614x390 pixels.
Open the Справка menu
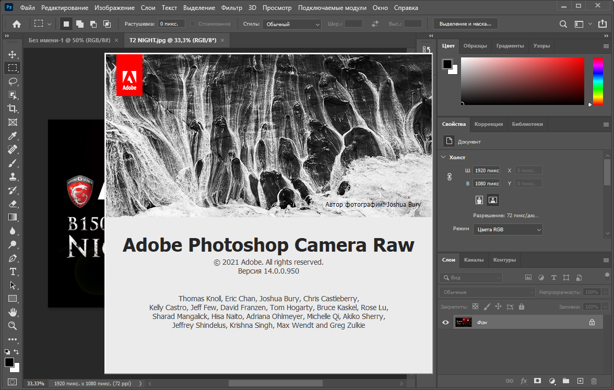pyautogui.click(x=406, y=8)
